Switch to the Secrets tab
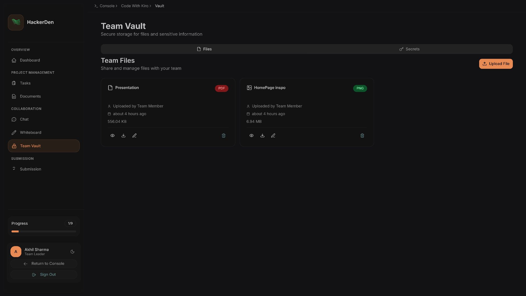 tap(409, 49)
